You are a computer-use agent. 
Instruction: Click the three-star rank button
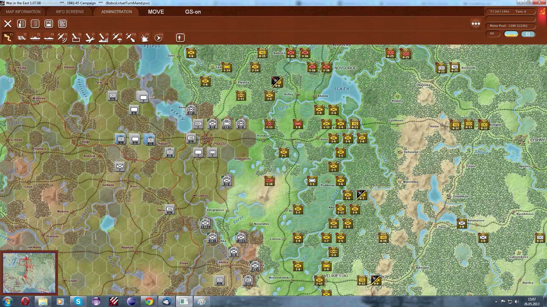[x=475, y=24]
